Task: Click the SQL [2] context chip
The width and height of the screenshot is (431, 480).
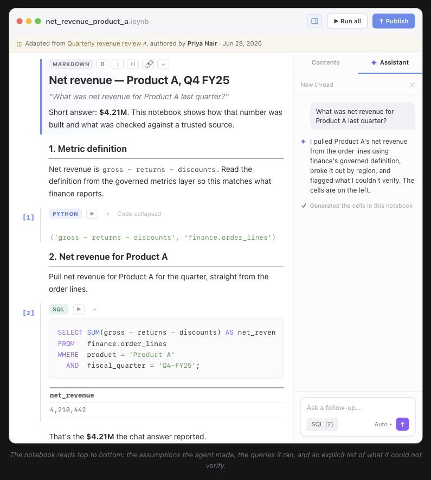Action: pyautogui.click(x=322, y=424)
